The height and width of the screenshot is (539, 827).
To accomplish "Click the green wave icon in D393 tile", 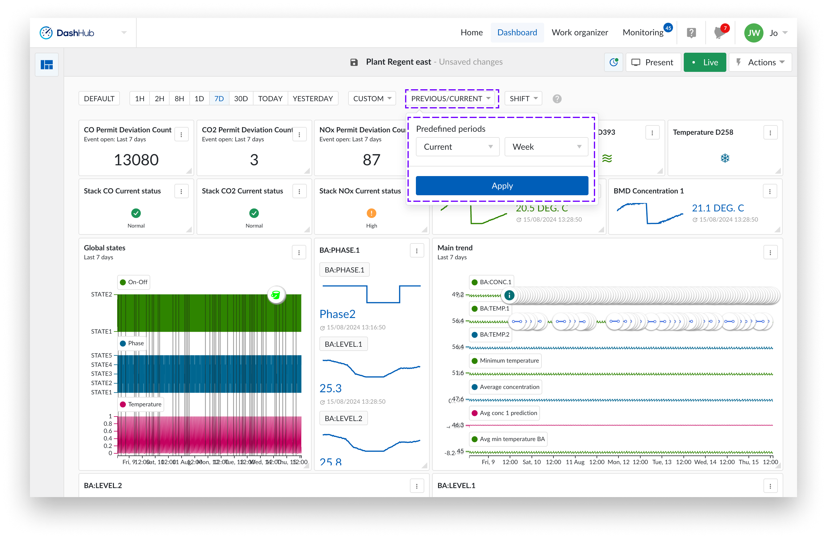I will click(x=607, y=159).
